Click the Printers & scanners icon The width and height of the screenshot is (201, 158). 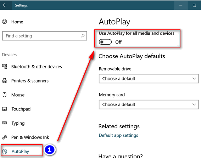coord(5,81)
